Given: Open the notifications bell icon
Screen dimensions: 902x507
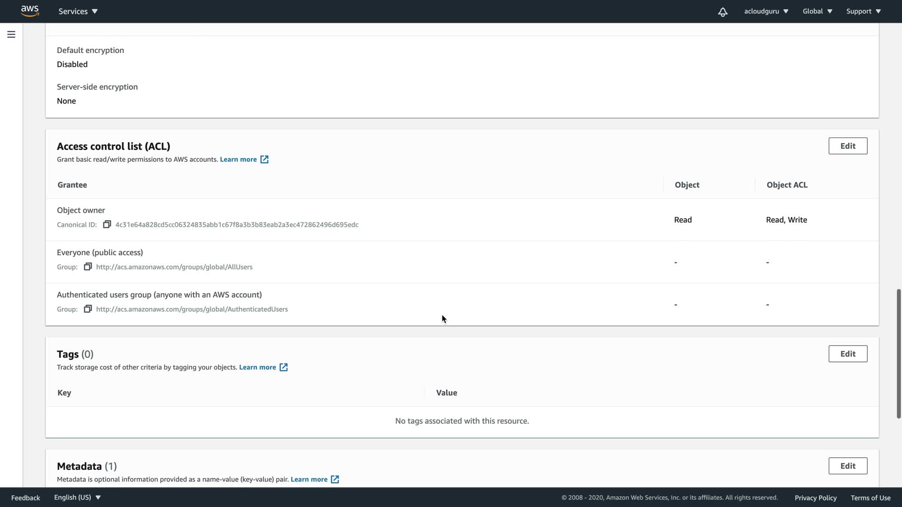Looking at the screenshot, I should pos(723,12).
